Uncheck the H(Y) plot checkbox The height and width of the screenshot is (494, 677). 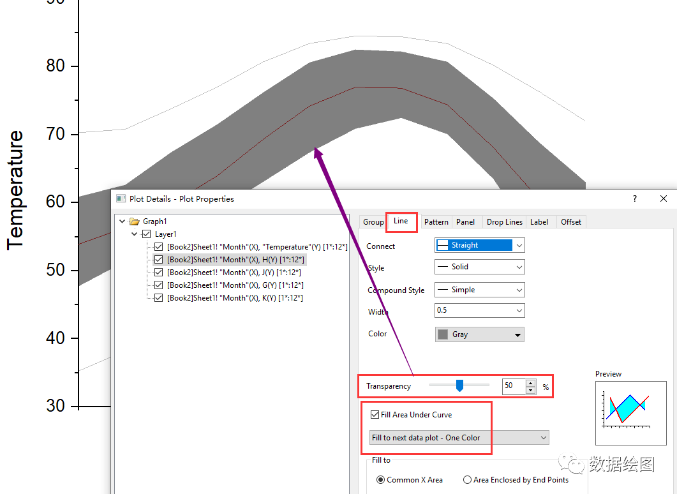[158, 260]
